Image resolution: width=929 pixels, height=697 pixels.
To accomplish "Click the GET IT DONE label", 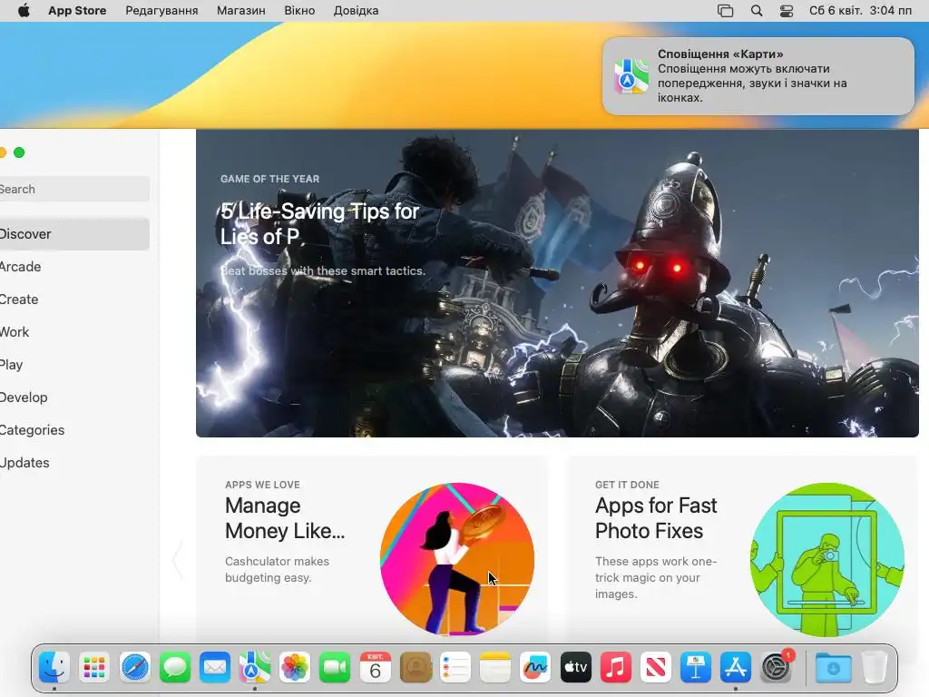I will point(627,485).
